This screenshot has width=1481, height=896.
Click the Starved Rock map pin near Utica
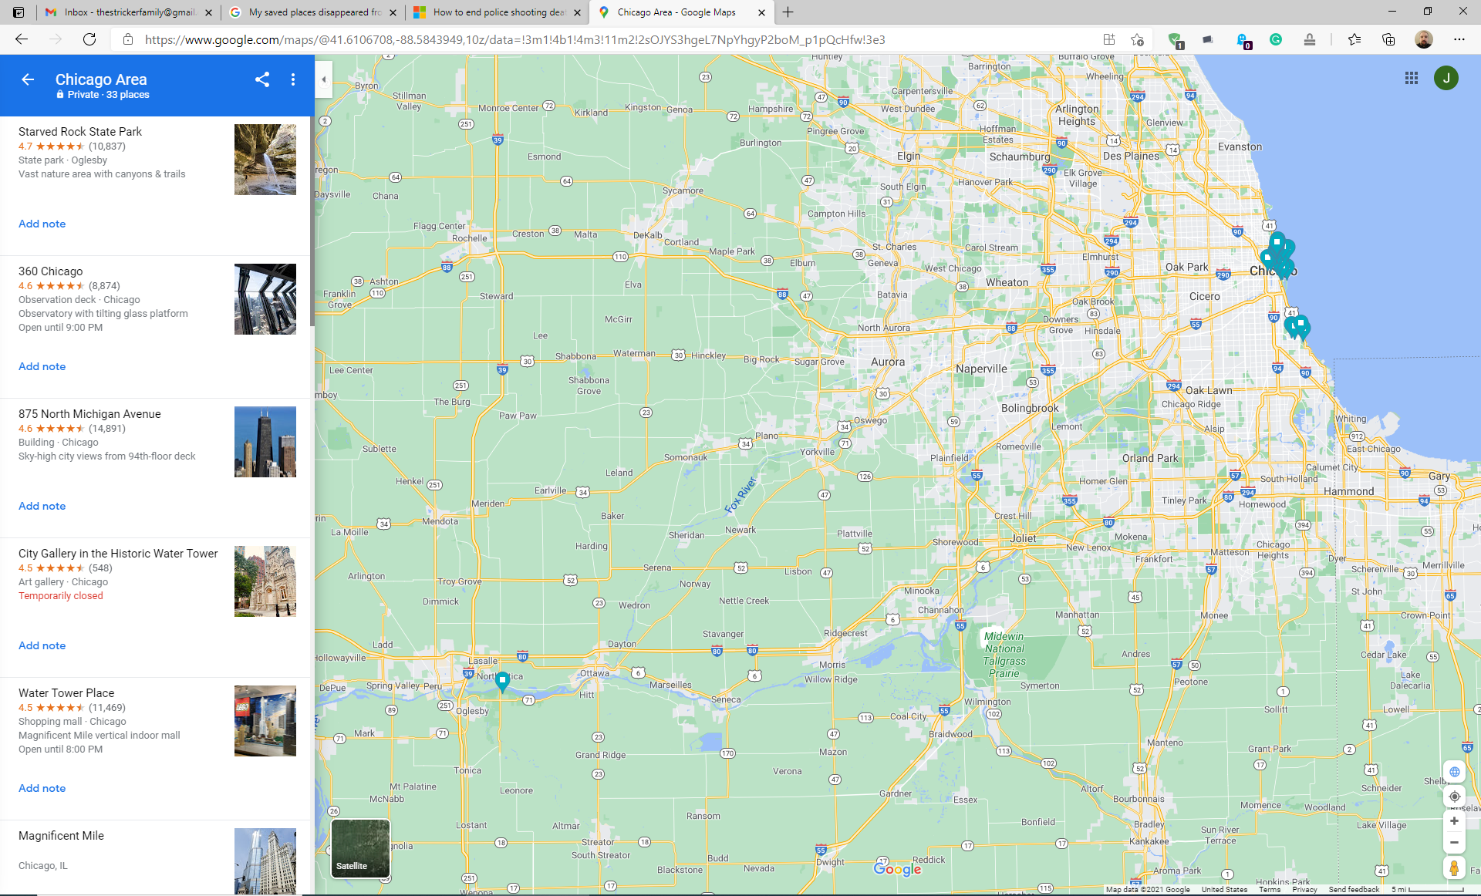pos(502,682)
